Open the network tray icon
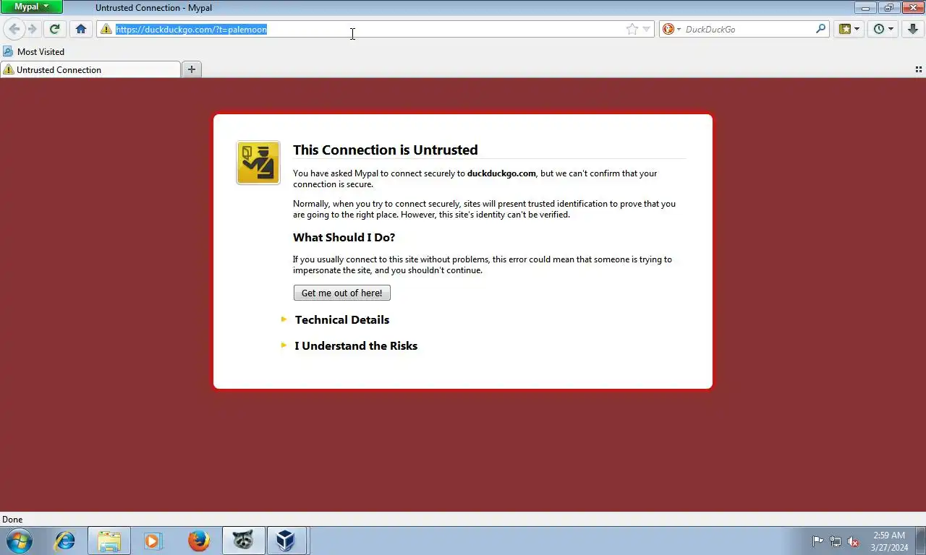The height and width of the screenshot is (555, 926). [836, 541]
